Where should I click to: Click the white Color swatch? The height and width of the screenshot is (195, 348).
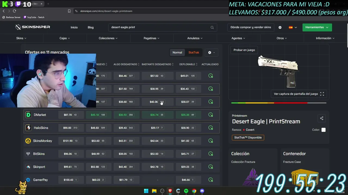[324, 130]
